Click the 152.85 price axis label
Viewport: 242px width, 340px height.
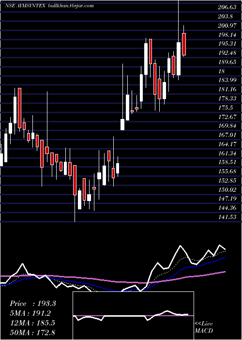(227, 181)
